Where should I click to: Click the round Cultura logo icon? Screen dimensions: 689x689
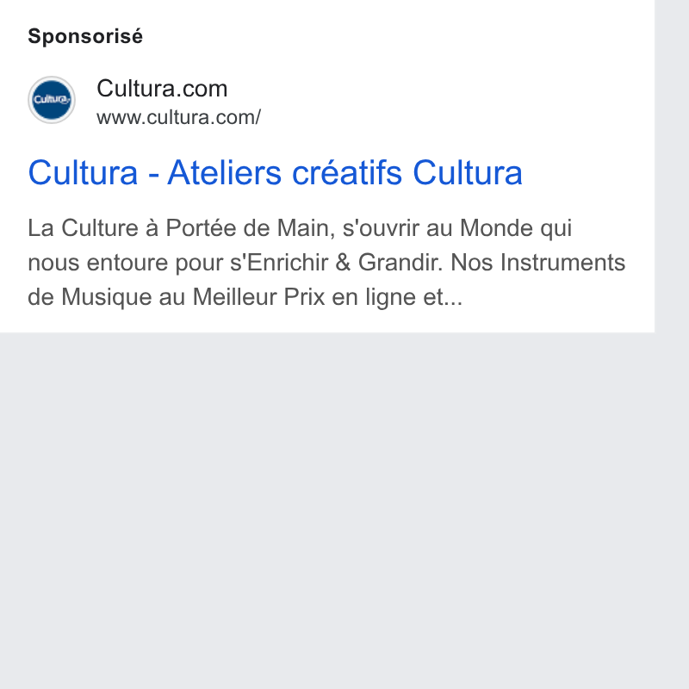click(x=52, y=100)
